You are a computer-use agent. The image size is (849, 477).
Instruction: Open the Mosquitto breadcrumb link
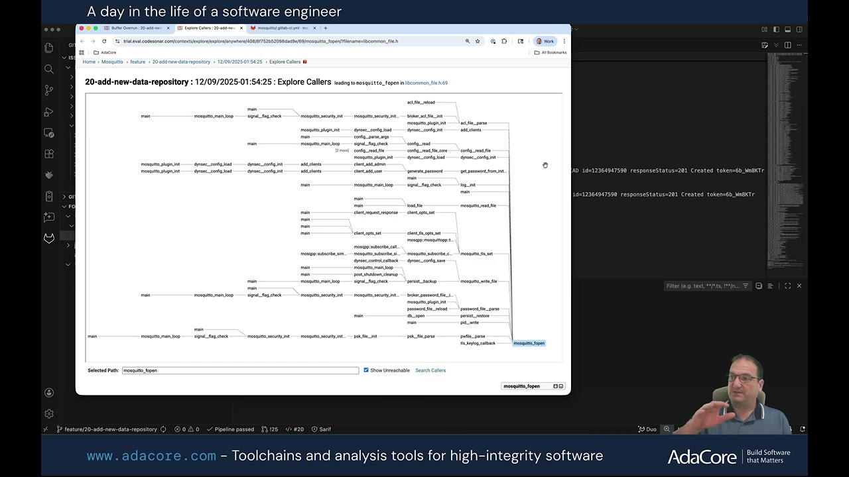pyautogui.click(x=112, y=62)
